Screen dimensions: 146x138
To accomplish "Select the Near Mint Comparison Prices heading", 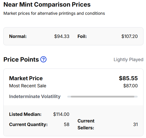I will pyautogui.click(x=47, y=5).
